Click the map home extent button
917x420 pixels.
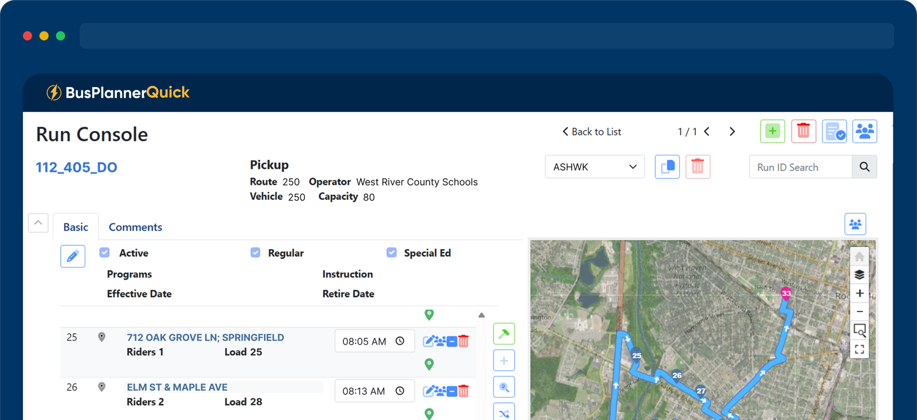click(x=859, y=257)
